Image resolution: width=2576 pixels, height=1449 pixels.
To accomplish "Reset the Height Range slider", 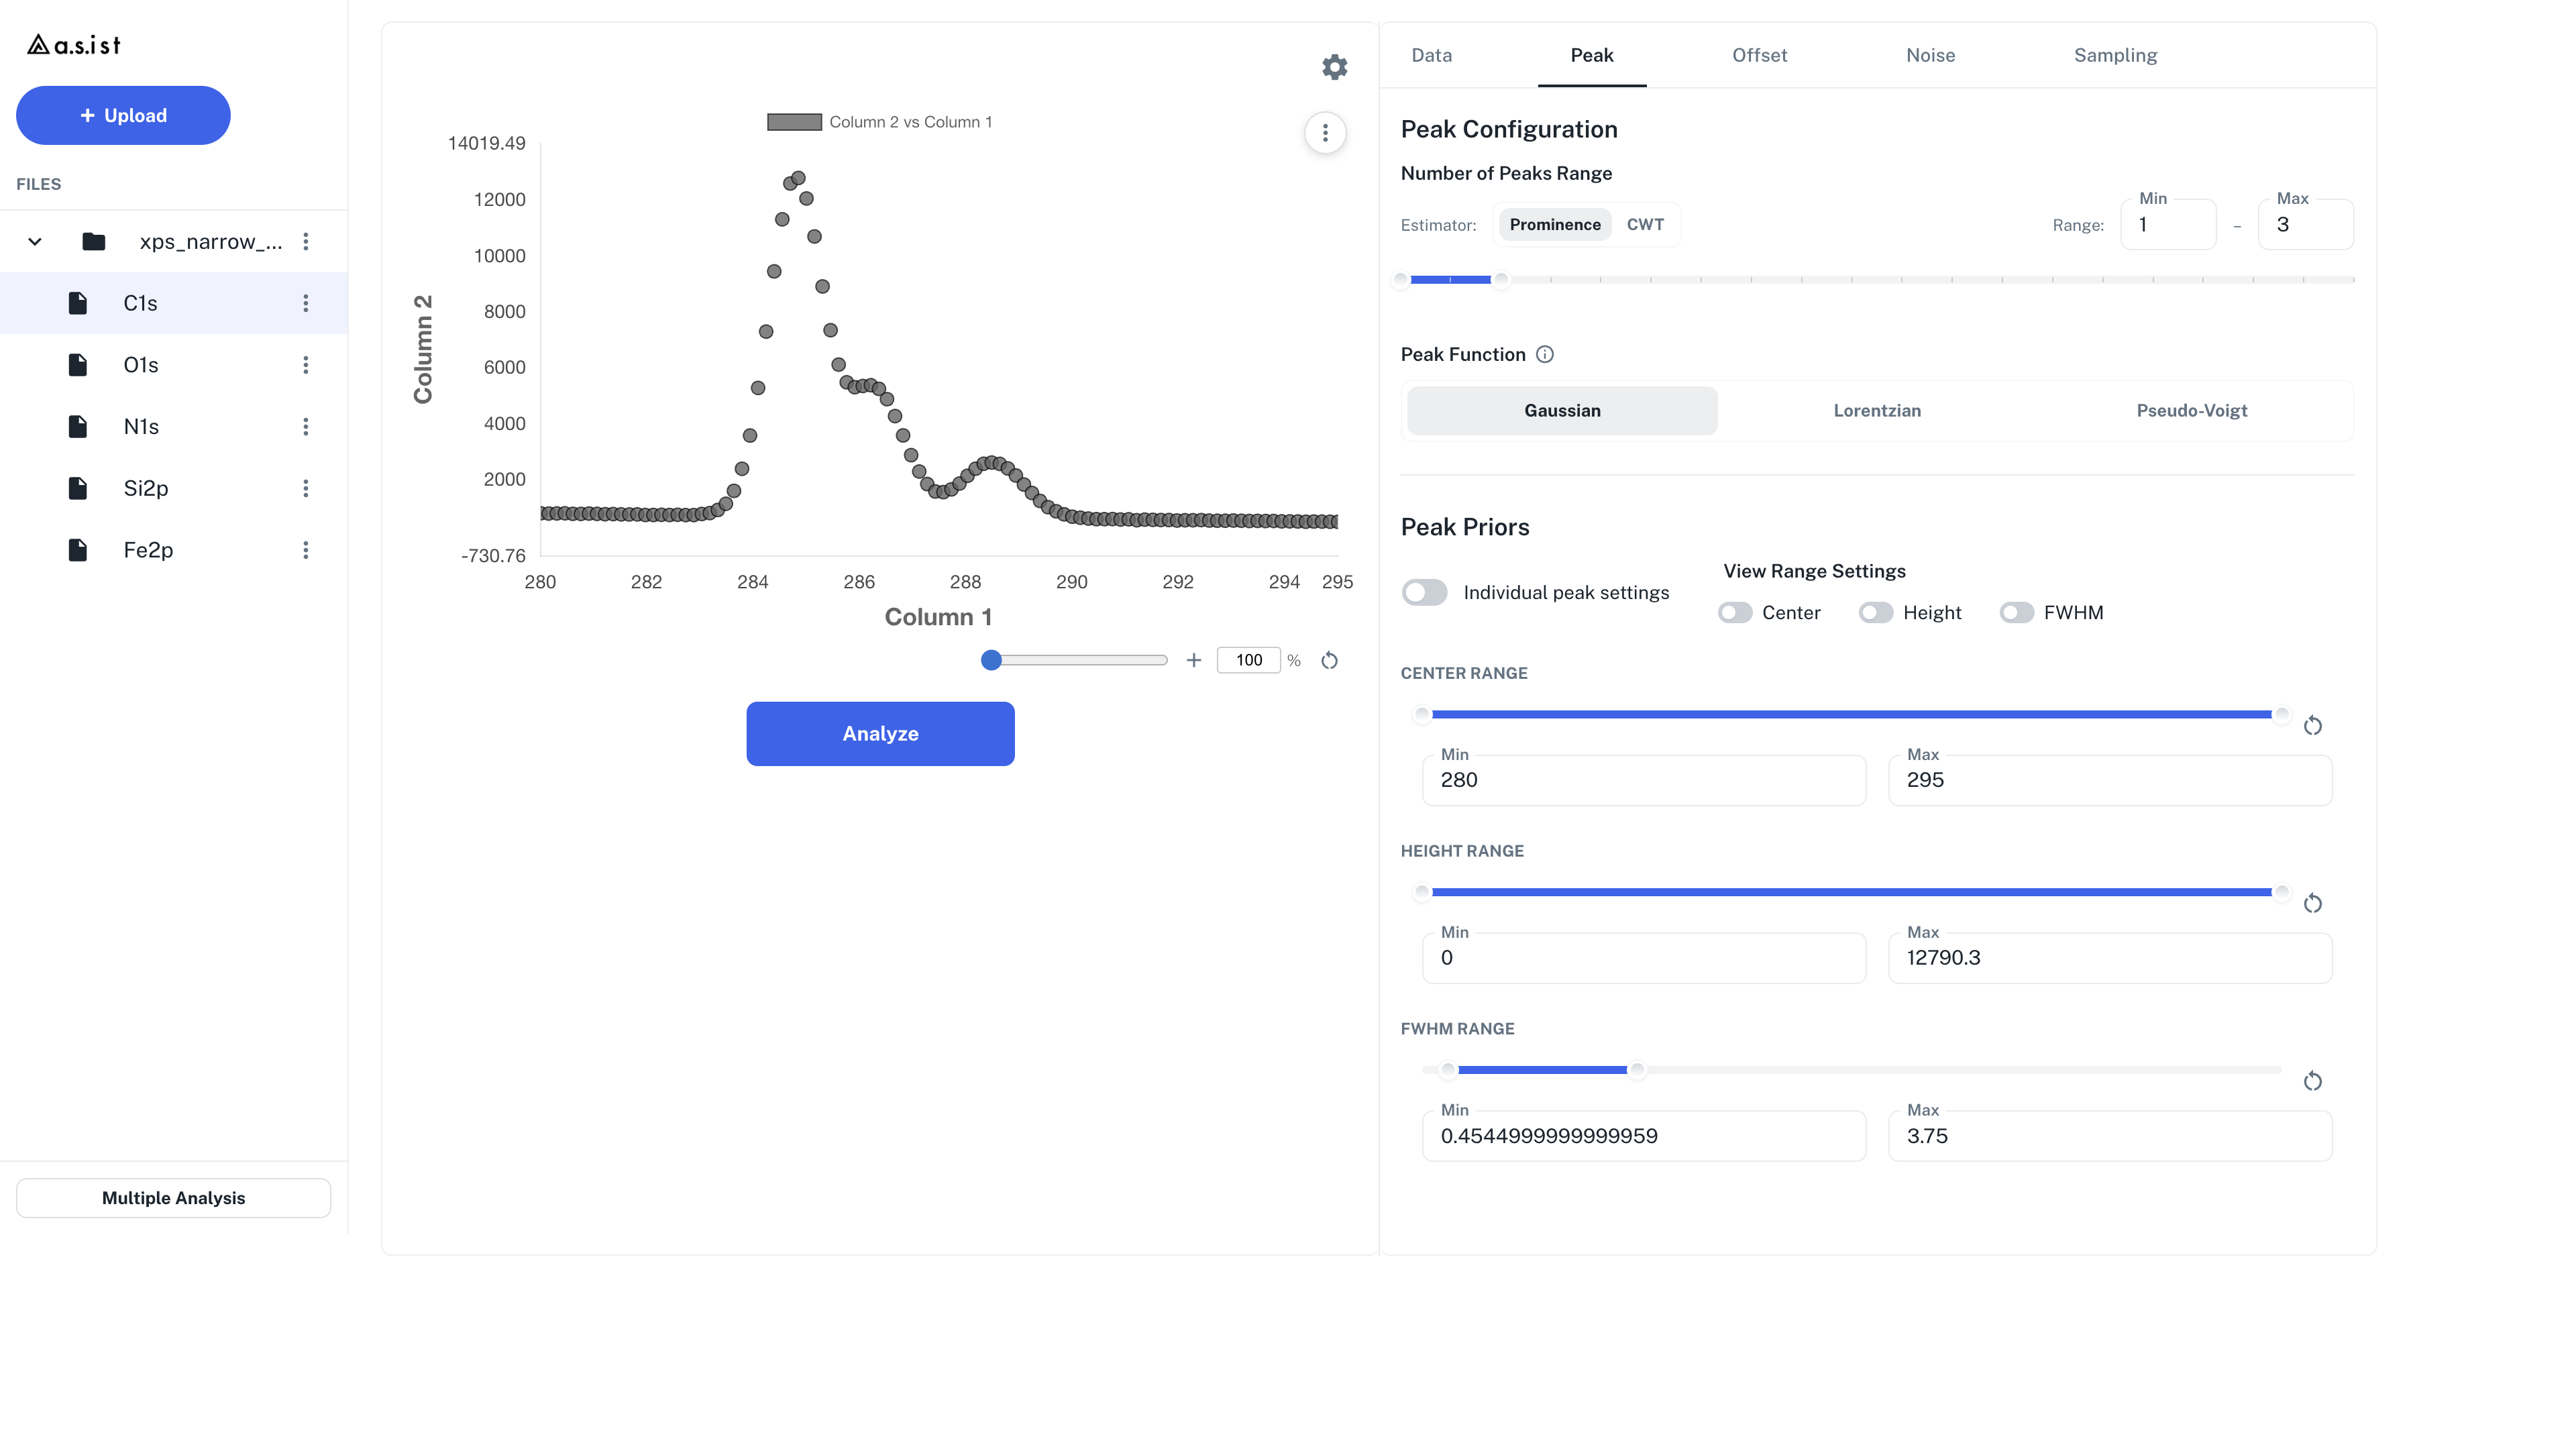I will coord(2312,903).
